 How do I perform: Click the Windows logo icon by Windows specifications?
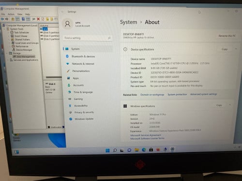coord(125,106)
